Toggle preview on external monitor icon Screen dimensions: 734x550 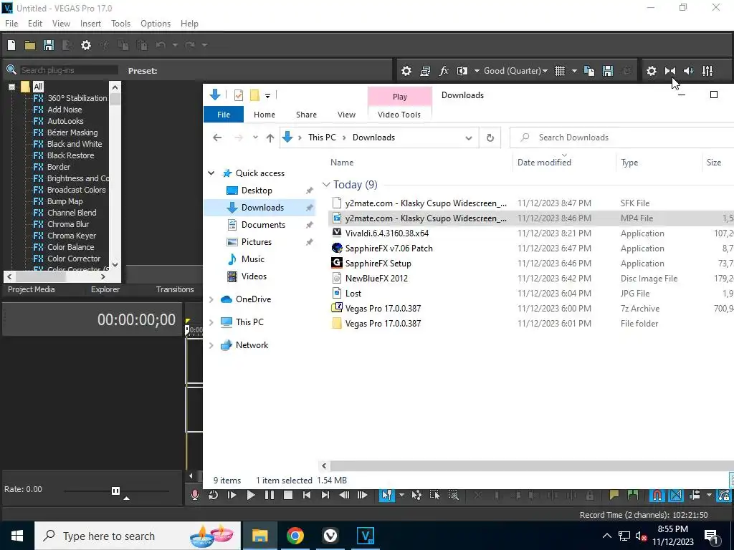pyautogui.click(x=425, y=71)
